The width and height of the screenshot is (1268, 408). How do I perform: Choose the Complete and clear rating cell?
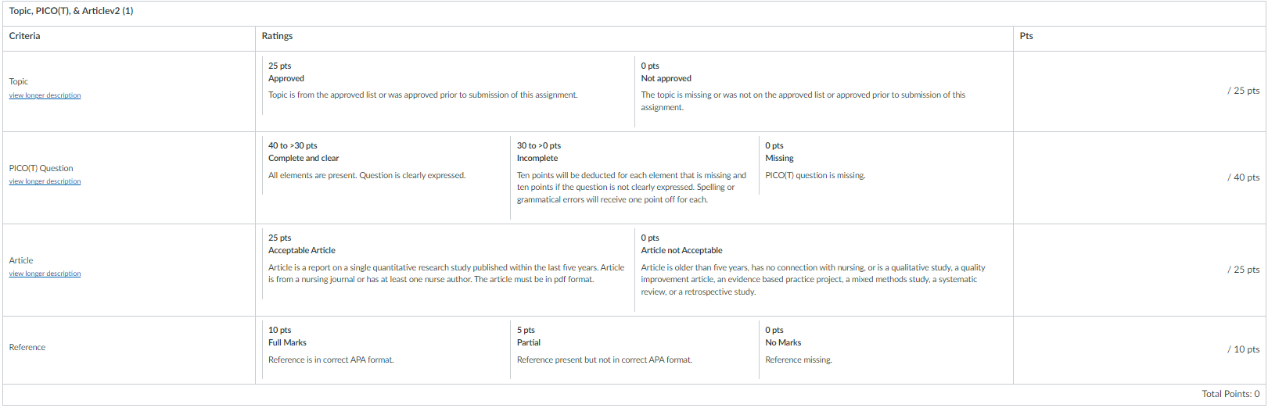[x=386, y=177]
